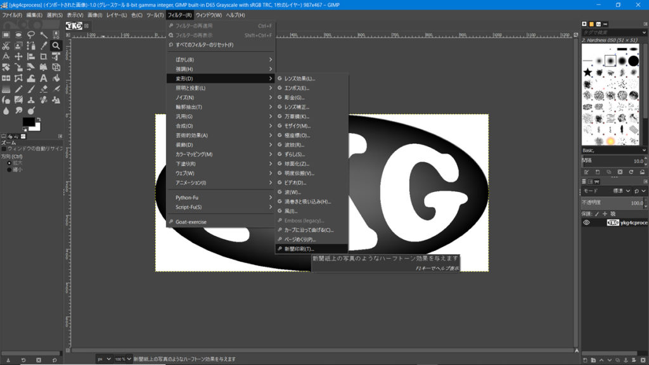Select the black star brush thumbnail

(588, 72)
